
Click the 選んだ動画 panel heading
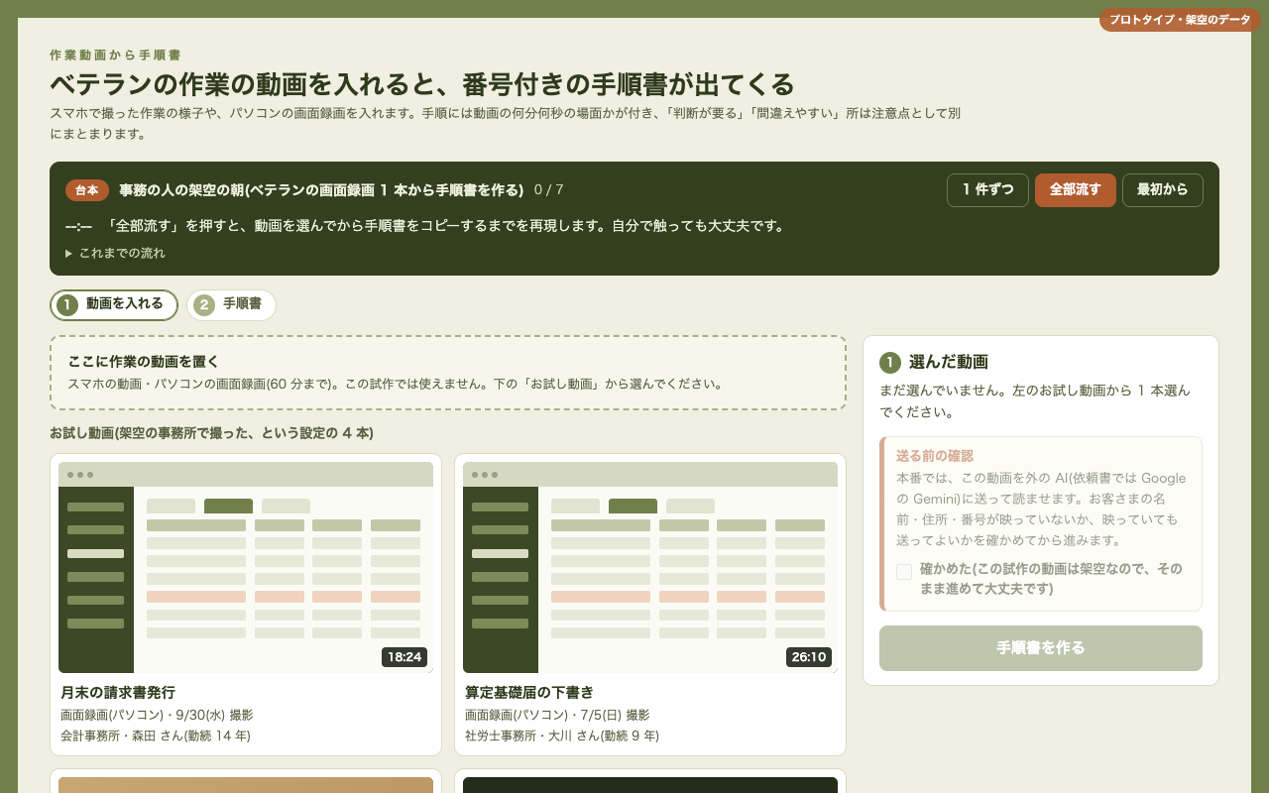[x=949, y=363]
